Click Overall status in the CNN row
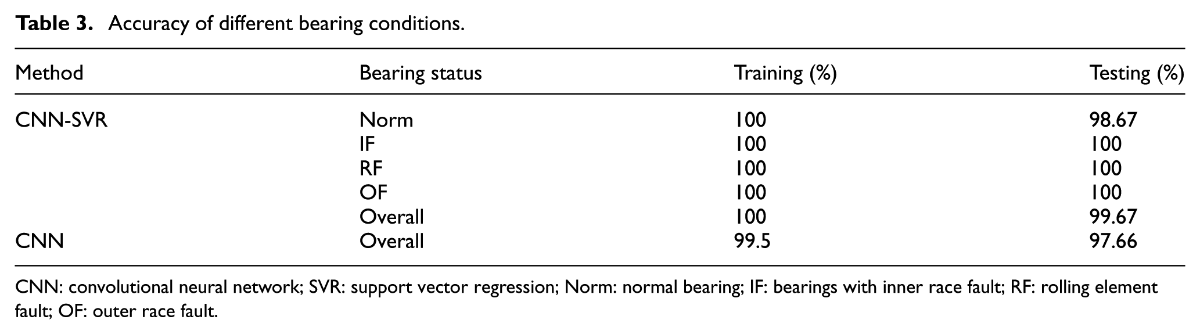Viewport: 1200px width, 334px height. [x=391, y=240]
